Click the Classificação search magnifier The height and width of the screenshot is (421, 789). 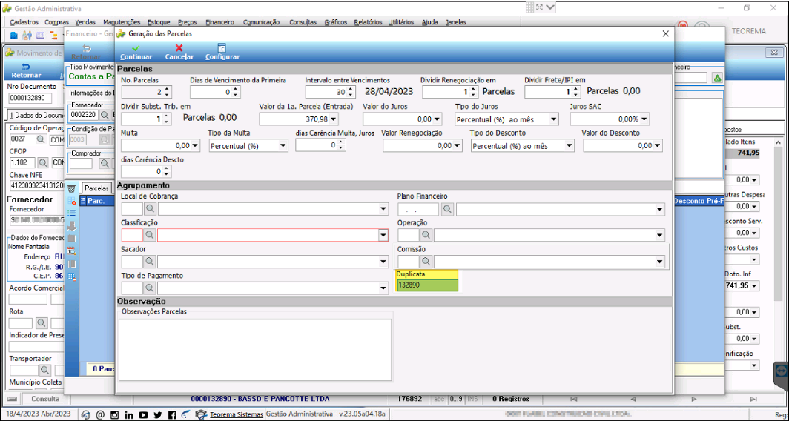coord(150,235)
